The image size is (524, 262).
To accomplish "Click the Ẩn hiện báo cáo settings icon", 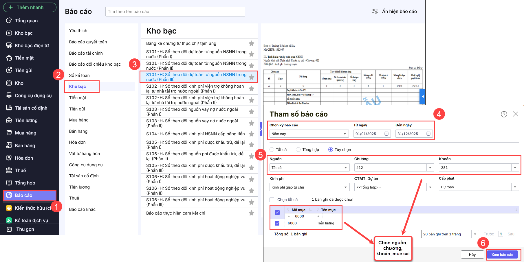I will [375, 11].
